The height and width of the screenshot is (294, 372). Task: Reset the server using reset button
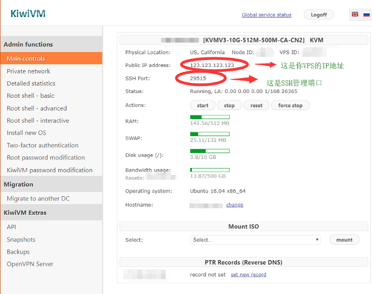point(256,105)
